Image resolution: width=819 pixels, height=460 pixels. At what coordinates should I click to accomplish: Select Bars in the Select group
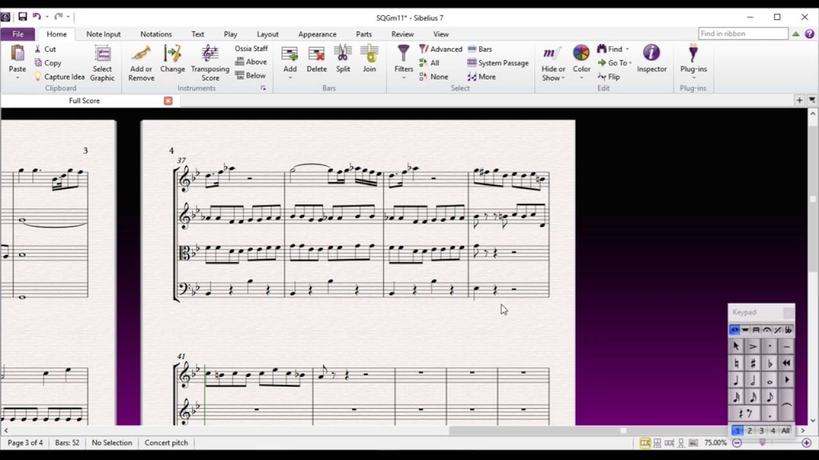point(480,49)
